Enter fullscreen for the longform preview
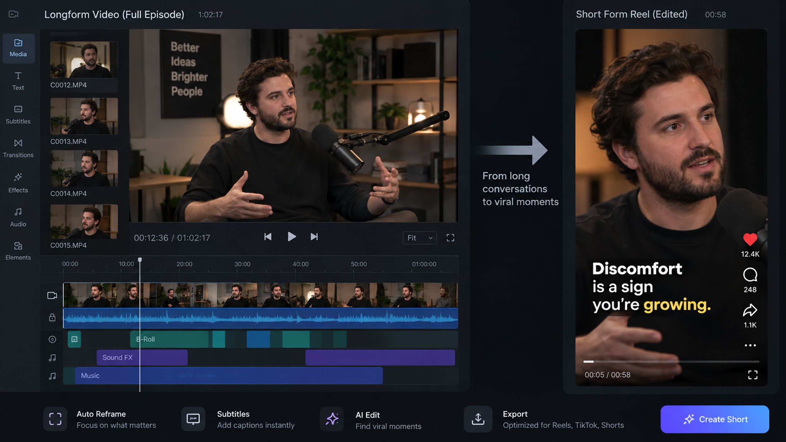This screenshot has height=442, width=786. [x=450, y=238]
